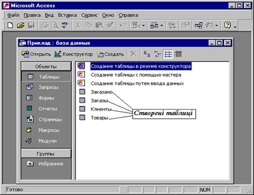Click the table icon beside Клиенты
The image size is (254, 195).
(x=82, y=109)
